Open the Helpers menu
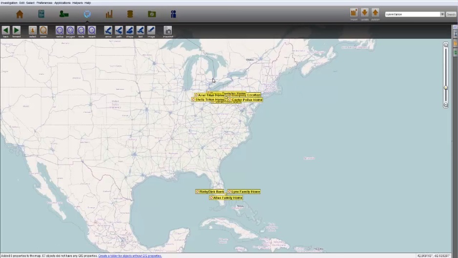Image resolution: width=458 pixels, height=258 pixels. 78,2
